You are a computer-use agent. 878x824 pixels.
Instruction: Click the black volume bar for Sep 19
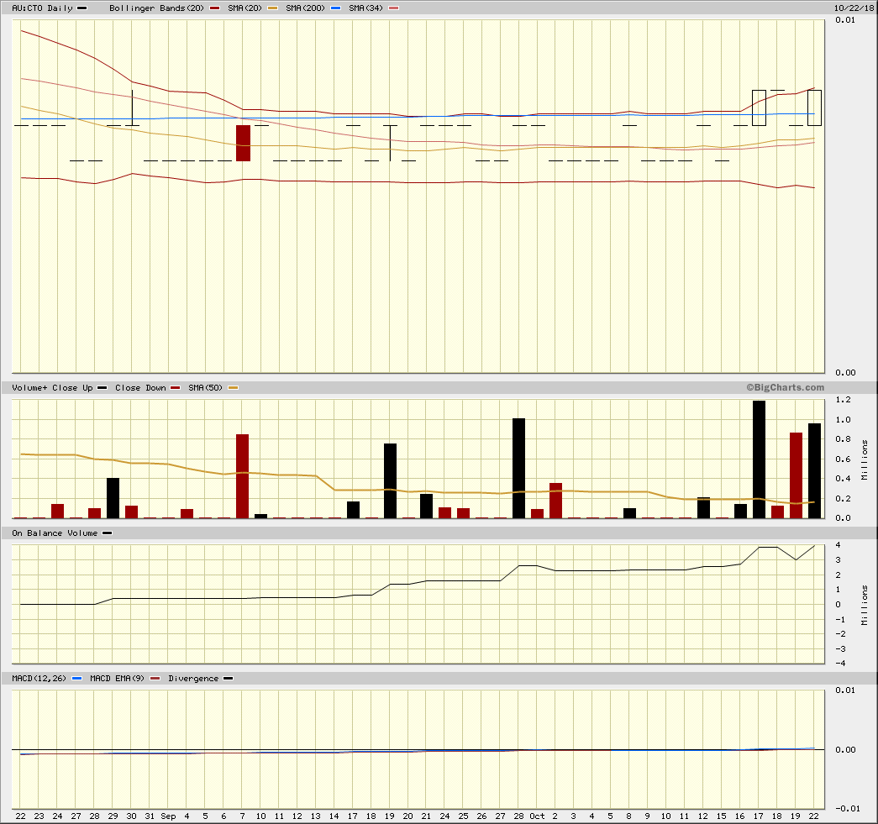pos(391,480)
